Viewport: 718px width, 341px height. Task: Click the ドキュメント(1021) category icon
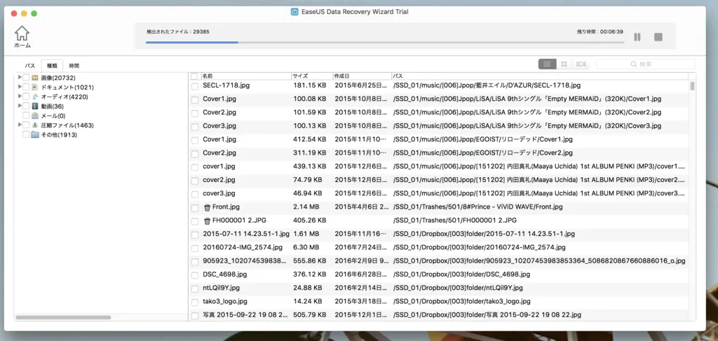coord(35,87)
